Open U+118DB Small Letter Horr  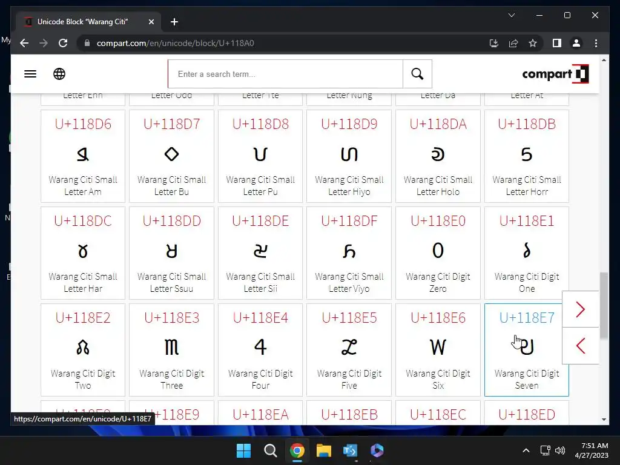(527, 156)
